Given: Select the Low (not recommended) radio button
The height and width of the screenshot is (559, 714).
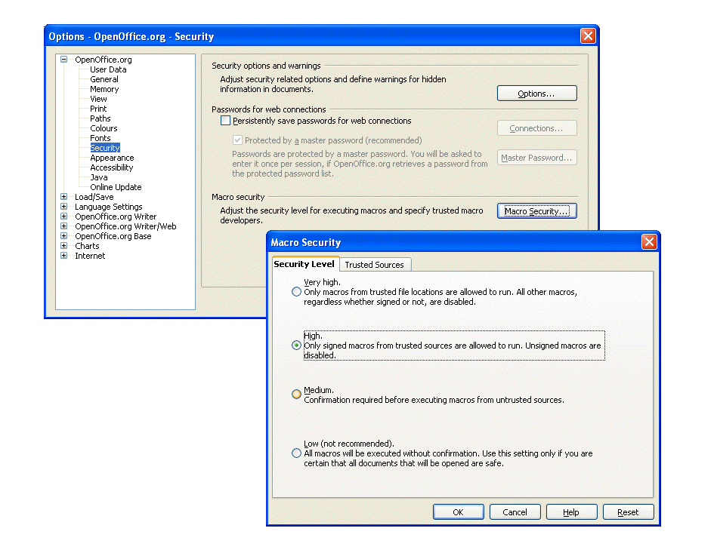Looking at the screenshot, I should coord(296,453).
